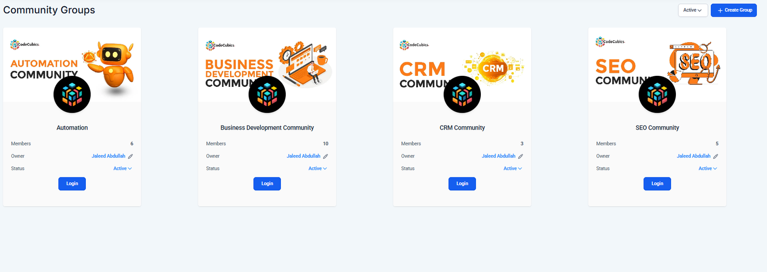Log in to Business Development Community
Viewport: 767px width, 272px height.
pyautogui.click(x=267, y=184)
